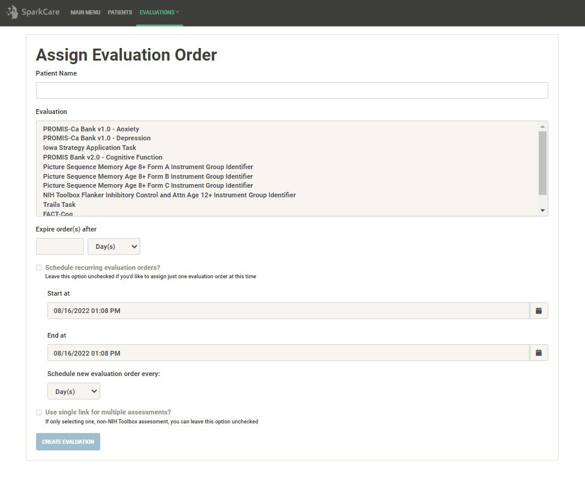Open the Start at calendar picker
Image resolution: width=585 pixels, height=478 pixels.
pos(538,311)
